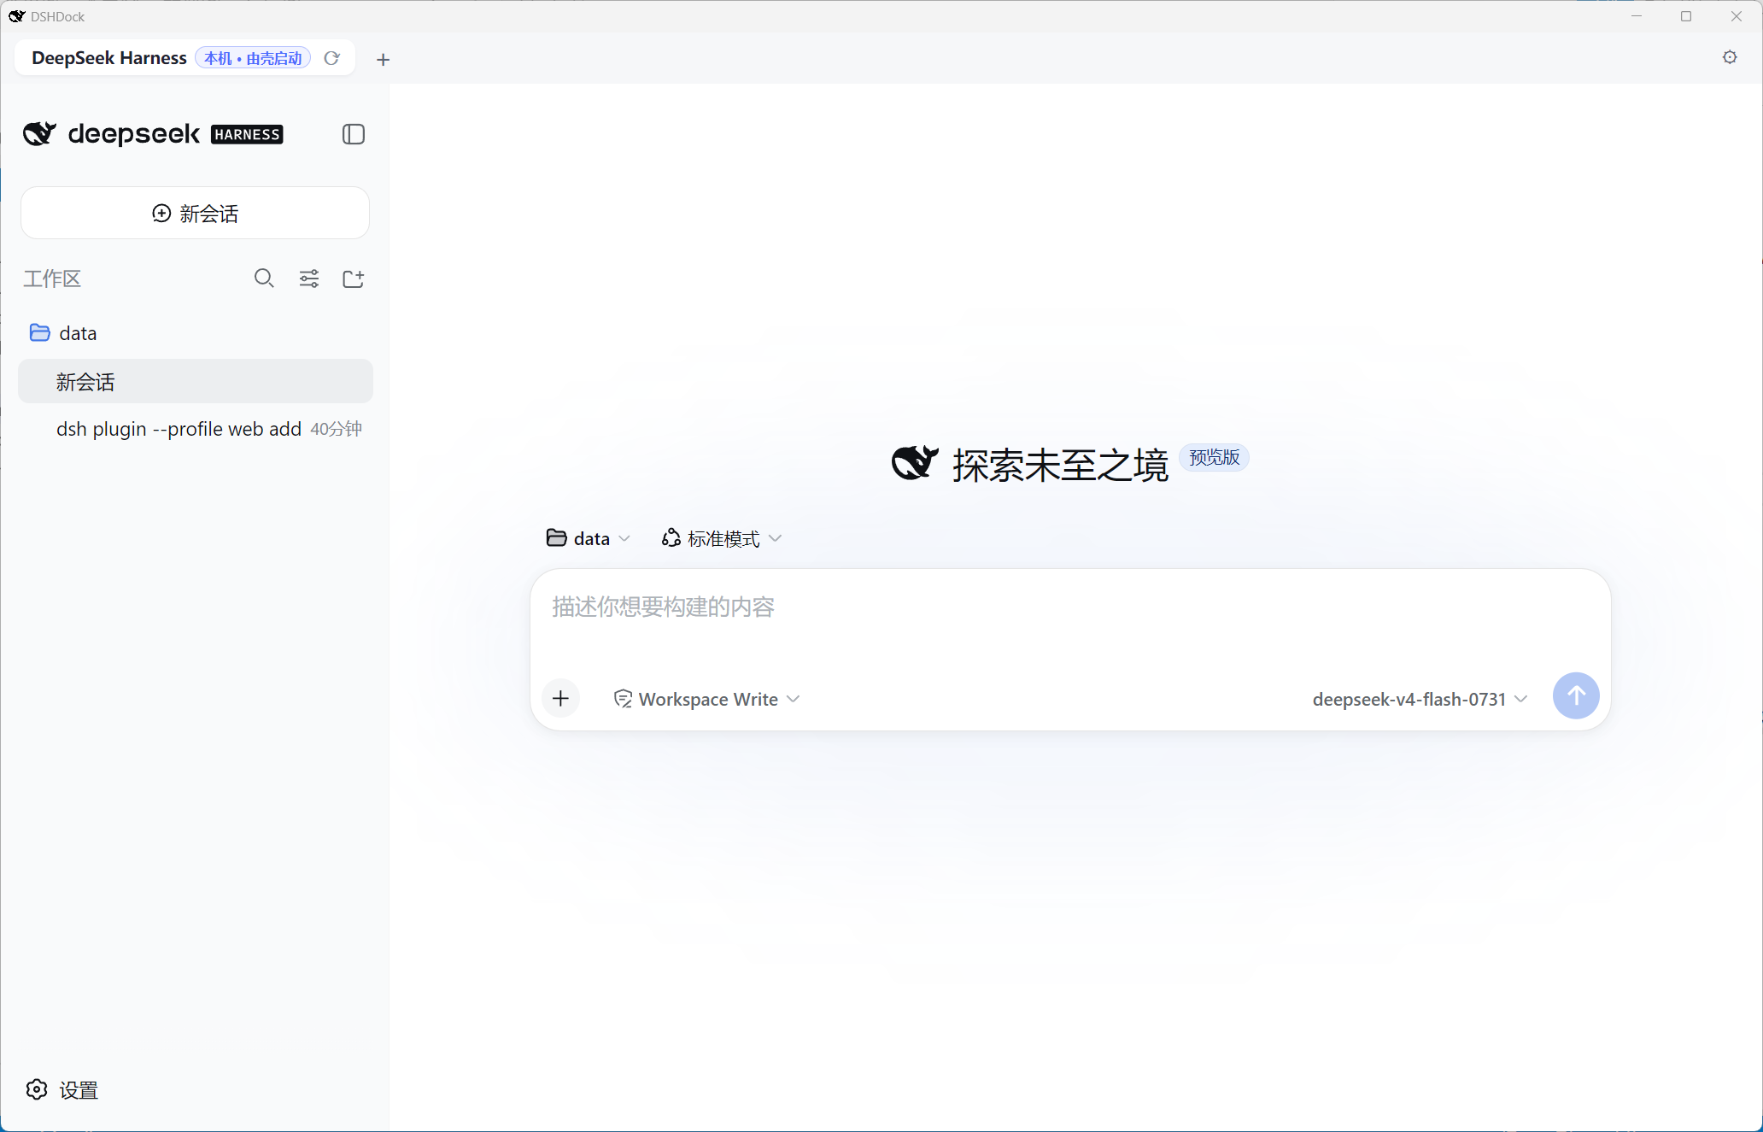
Task: Reload the DeepSeek Harness tab icon
Action: pos(332,58)
